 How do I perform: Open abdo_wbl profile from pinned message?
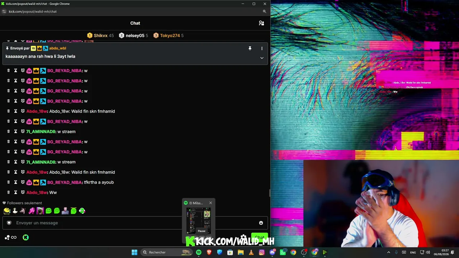pos(57,48)
